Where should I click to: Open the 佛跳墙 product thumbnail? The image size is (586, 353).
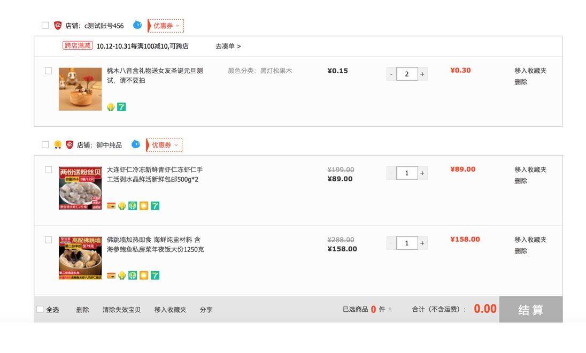tap(80, 258)
